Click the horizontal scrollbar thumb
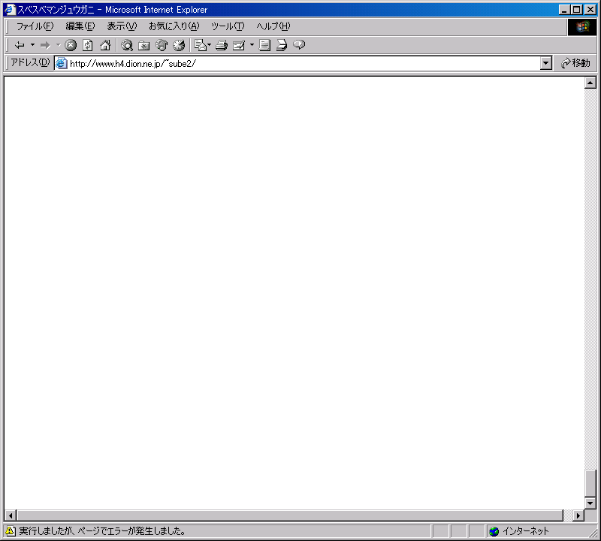The height and width of the screenshot is (541, 601). click(x=290, y=515)
